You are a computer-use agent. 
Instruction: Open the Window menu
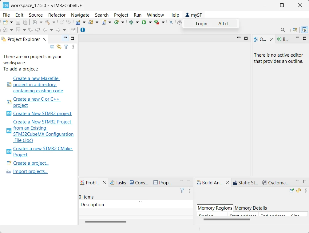pyautogui.click(x=155, y=15)
